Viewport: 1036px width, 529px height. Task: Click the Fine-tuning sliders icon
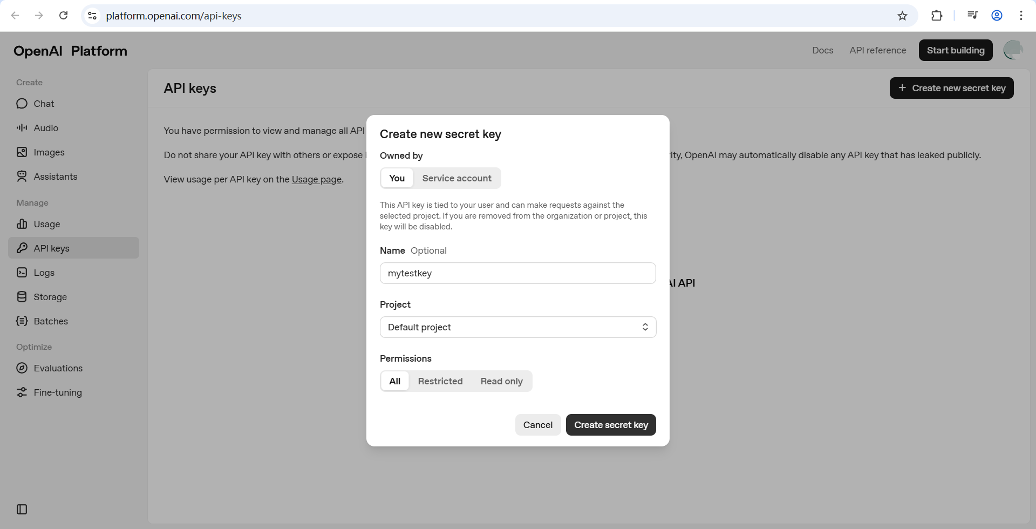22,392
